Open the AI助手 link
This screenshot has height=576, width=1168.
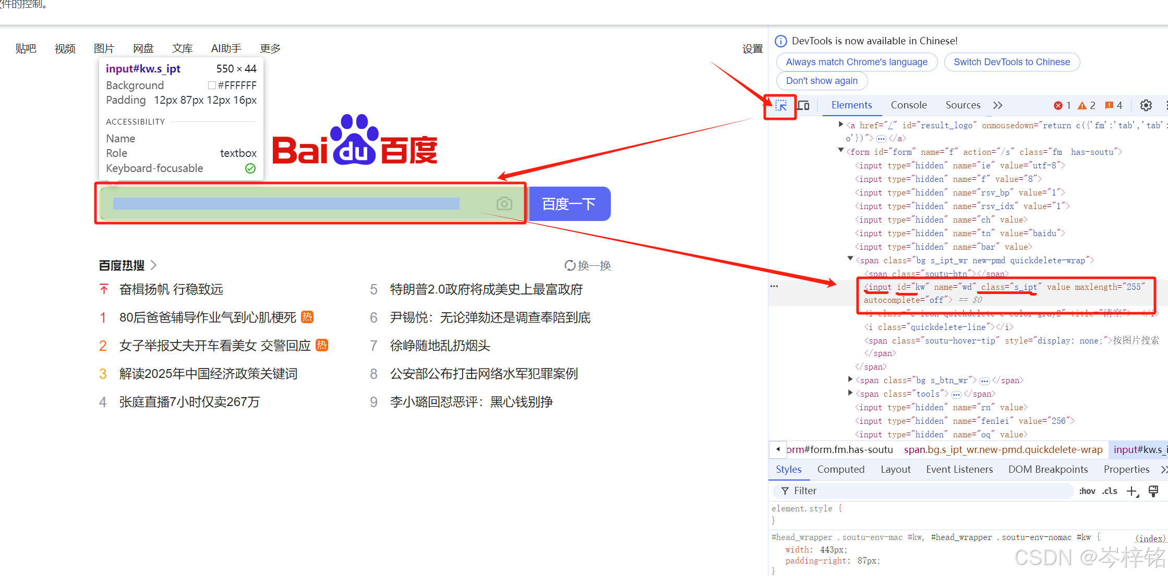click(226, 49)
